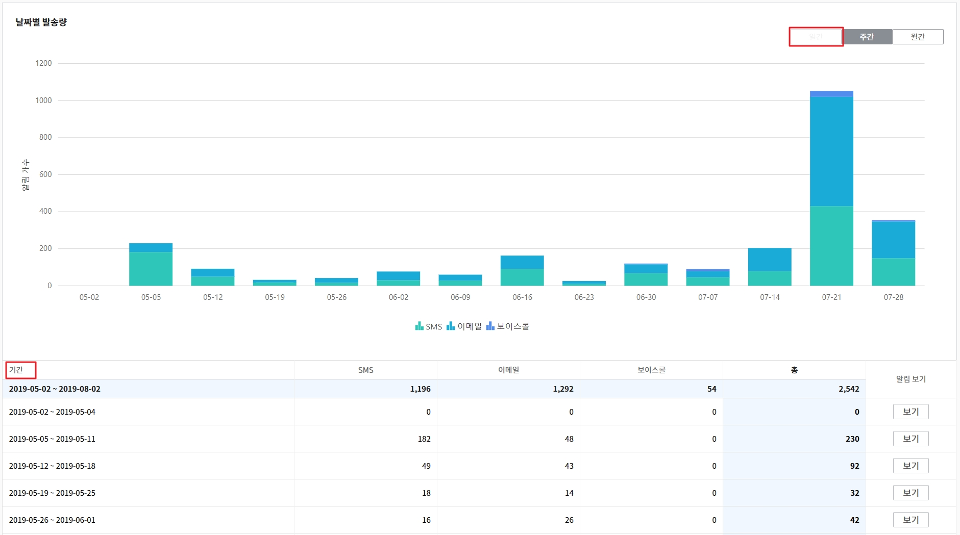The image size is (960, 535).
Task: Toggle the 이메일 legend icon
Action: coord(451,326)
